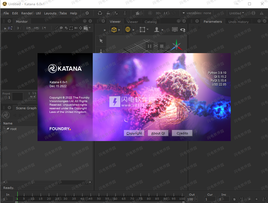
Task: Jump to next keyframe on the timeline
Action: tap(264, 199)
